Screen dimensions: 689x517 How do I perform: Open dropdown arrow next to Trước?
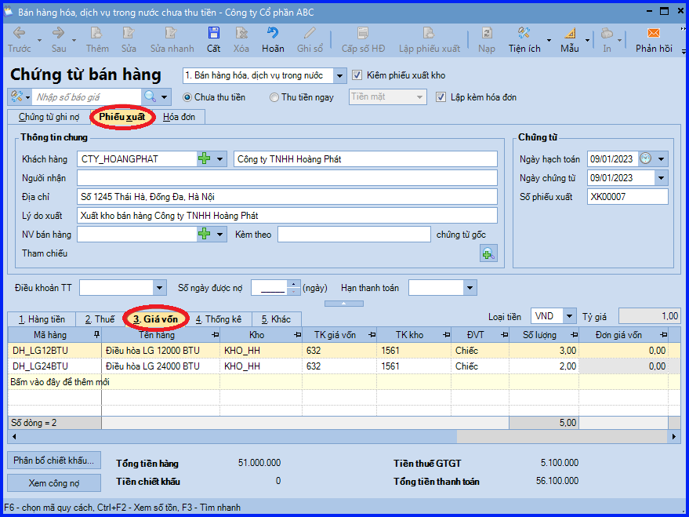[39, 41]
